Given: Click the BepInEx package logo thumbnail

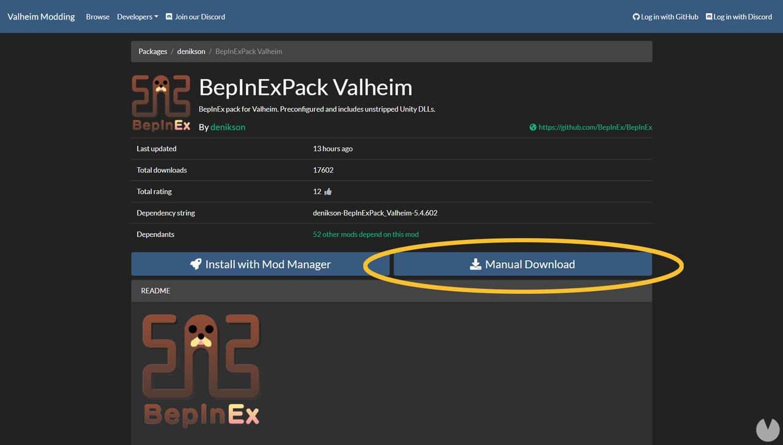Looking at the screenshot, I should coord(161,103).
